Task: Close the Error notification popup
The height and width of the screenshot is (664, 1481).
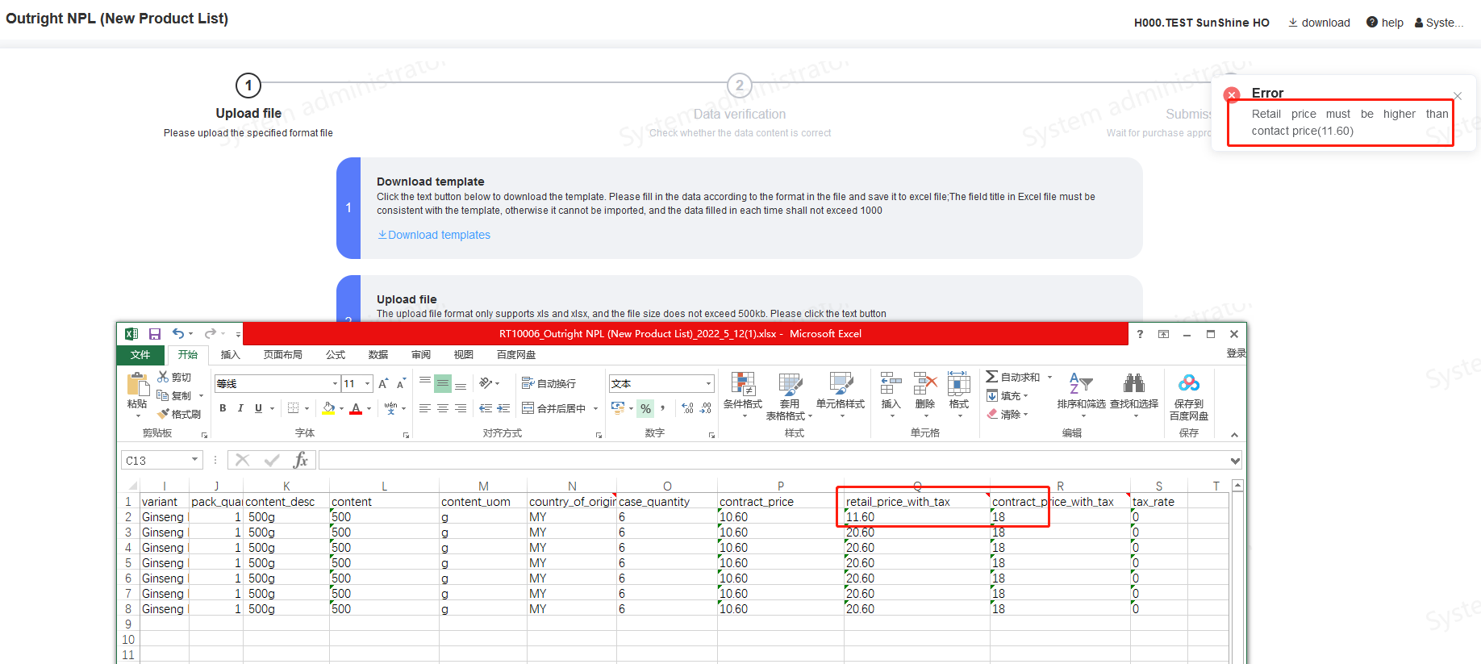Action: [1458, 96]
